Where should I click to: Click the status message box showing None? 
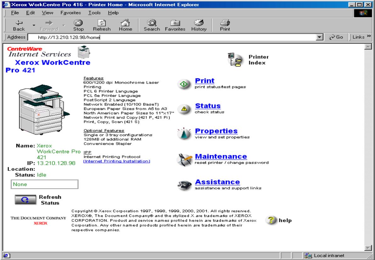tap(44, 184)
